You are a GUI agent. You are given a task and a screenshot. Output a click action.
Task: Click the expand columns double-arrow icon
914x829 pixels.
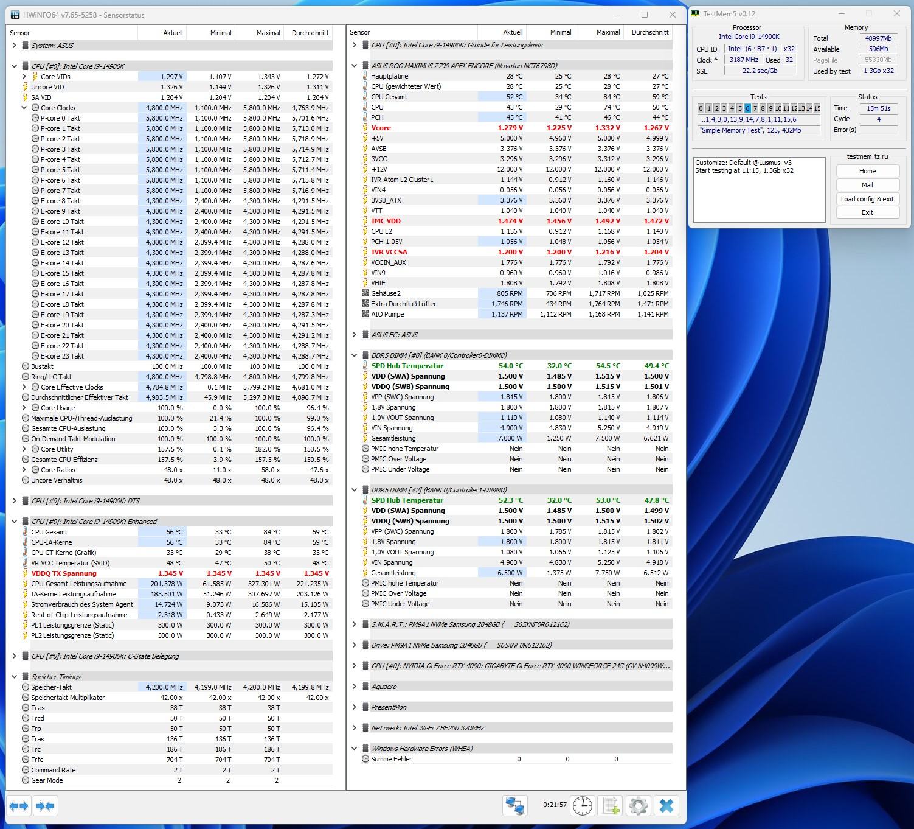[x=19, y=806]
